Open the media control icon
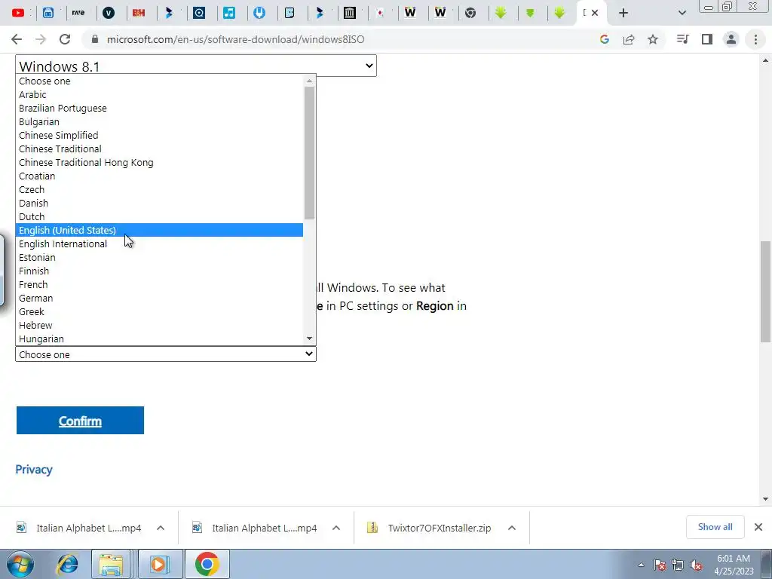 pyautogui.click(x=682, y=39)
